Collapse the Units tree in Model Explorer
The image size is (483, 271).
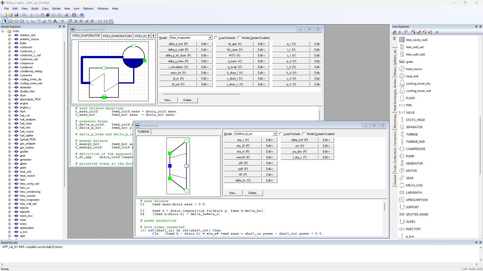pos(2,31)
